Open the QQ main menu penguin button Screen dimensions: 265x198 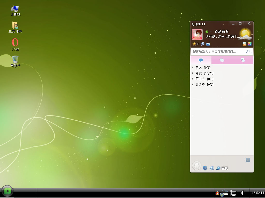pos(197,166)
